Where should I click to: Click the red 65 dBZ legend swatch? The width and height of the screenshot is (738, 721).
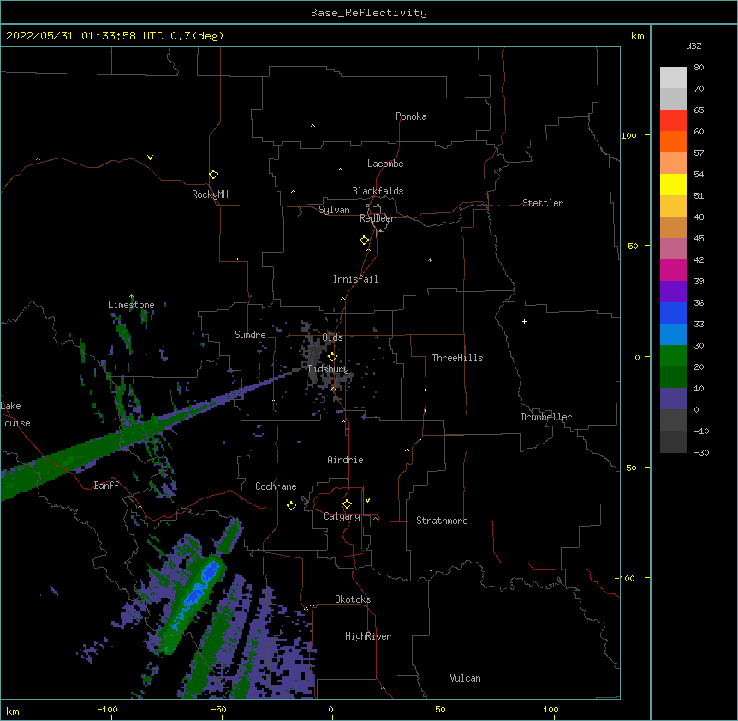[673, 120]
